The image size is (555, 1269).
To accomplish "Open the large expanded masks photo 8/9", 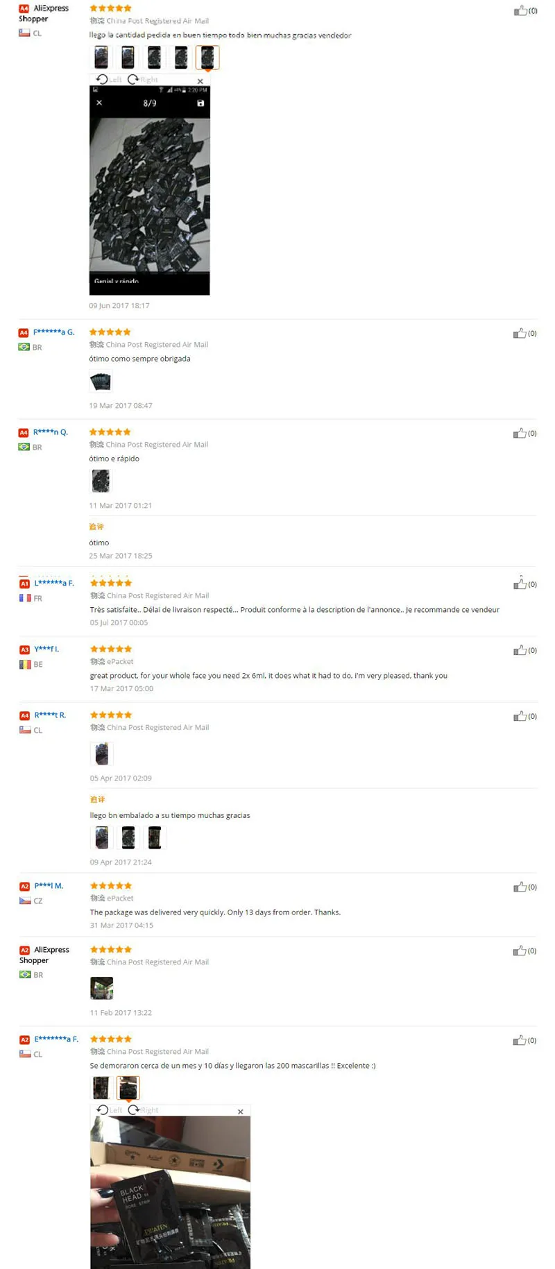I will [149, 191].
